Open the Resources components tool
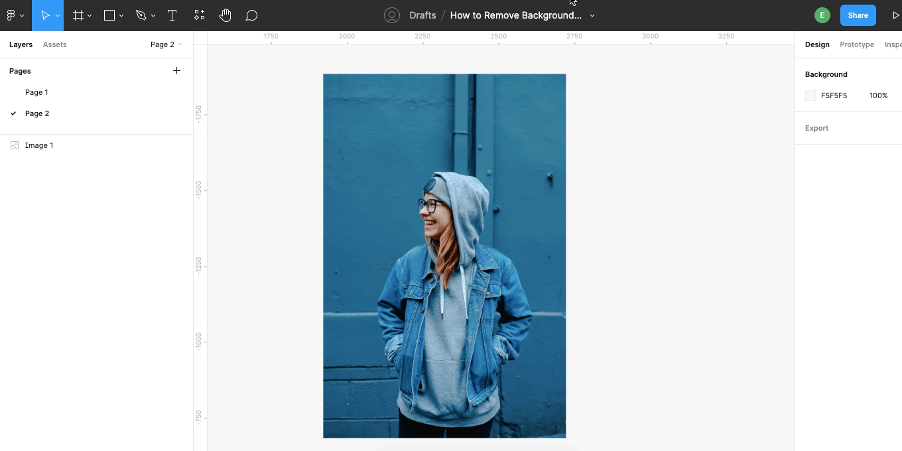 [199, 15]
